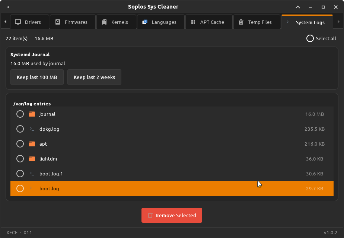Select the journal entry checkbox
The width and height of the screenshot is (344, 238).
[20, 114]
